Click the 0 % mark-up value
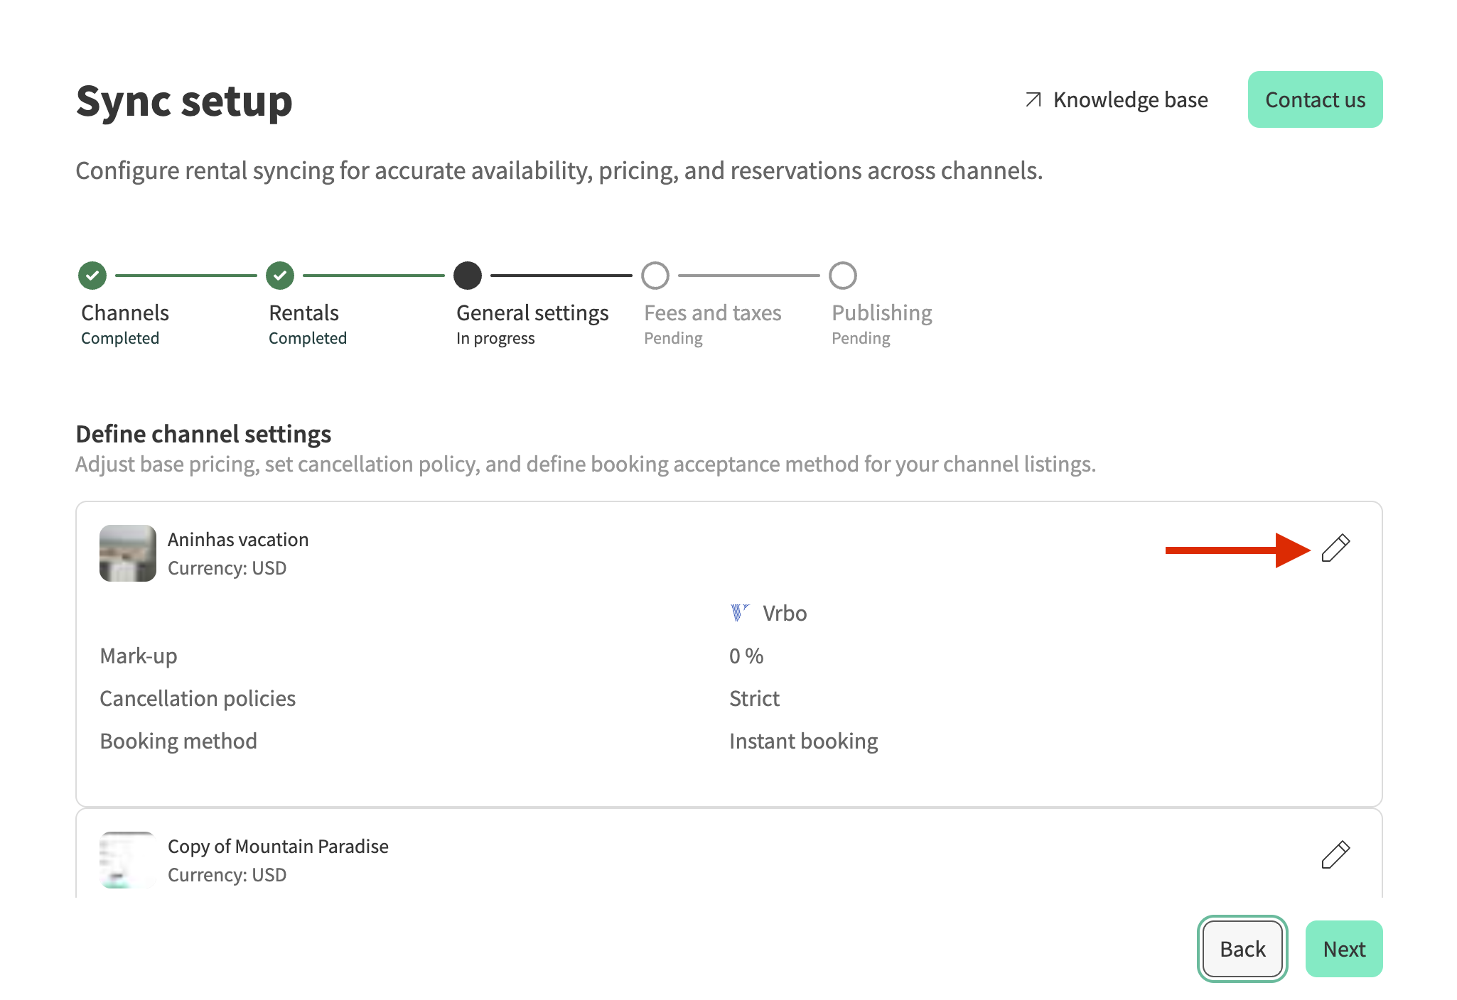The width and height of the screenshot is (1457, 1000). [746, 656]
